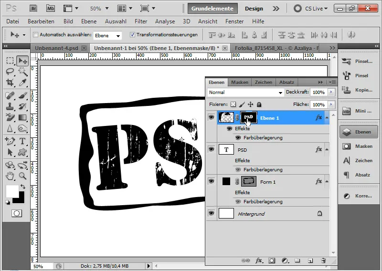The height and width of the screenshot is (271, 382).
Task: Toggle Quick Mask mode
Action: tap(17, 213)
